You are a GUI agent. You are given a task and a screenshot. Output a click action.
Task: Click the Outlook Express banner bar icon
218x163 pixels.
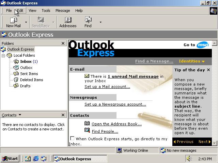pos(4,35)
